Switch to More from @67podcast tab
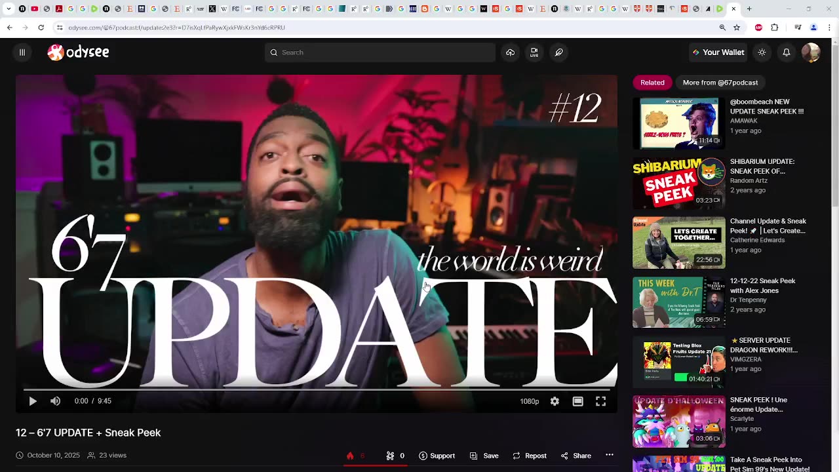The image size is (839, 472). (720, 83)
